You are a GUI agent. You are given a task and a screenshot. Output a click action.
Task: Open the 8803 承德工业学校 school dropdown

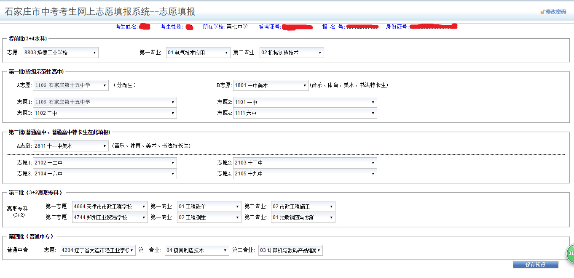[61, 53]
